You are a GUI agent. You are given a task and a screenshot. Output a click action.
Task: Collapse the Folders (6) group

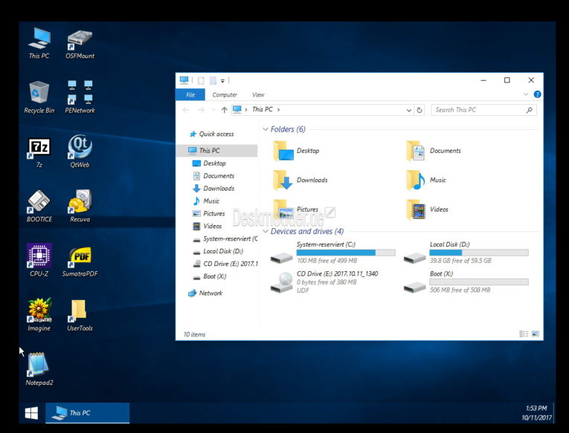266,129
